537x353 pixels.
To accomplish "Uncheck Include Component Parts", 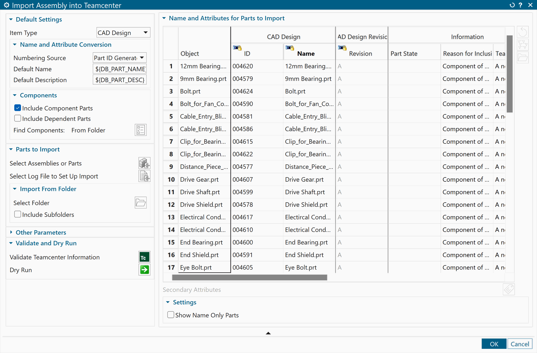I will coord(18,108).
